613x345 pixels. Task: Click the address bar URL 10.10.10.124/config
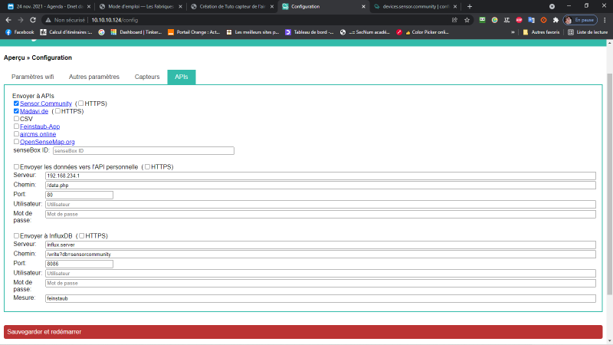114,20
